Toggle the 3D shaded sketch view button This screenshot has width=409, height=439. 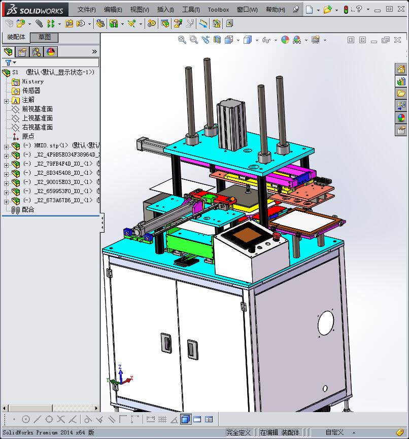point(185,419)
